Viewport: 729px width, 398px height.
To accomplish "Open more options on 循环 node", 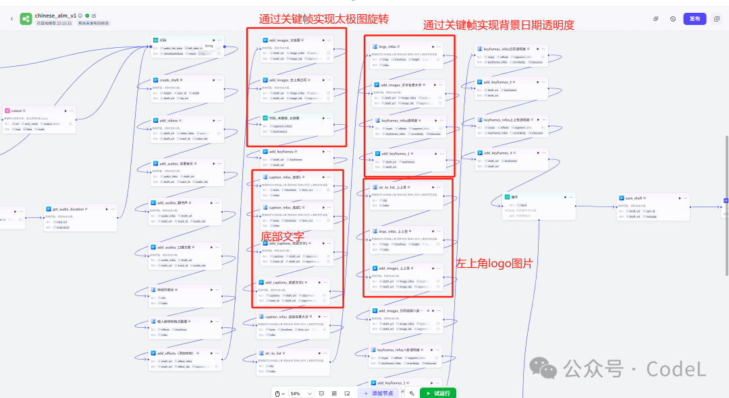I will [571, 198].
